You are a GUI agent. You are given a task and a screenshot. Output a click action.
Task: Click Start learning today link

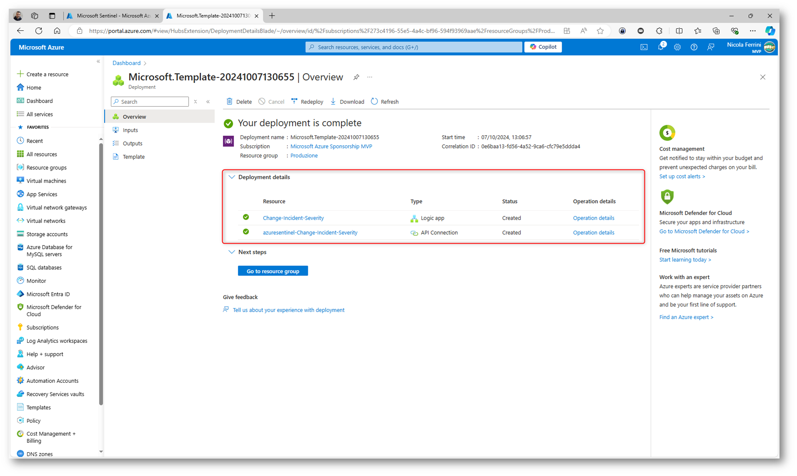pyautogui.click(x=685, y=259)
